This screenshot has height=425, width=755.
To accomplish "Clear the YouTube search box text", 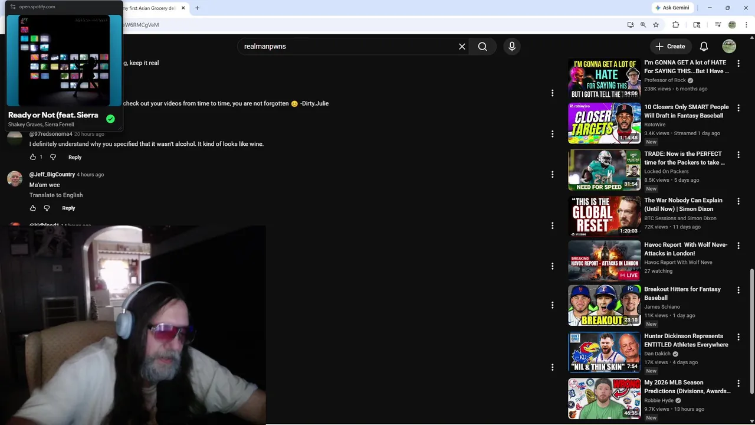I will pos(462,47).
